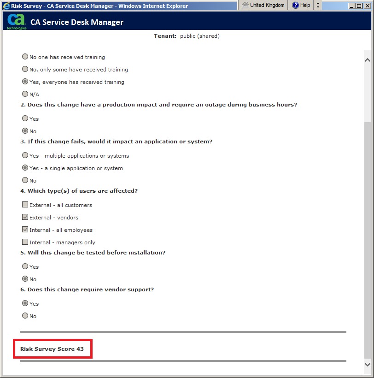Click the 'Risk Survey Score 43' text
Screen dimensions: 374x378
click(x=52, y=349)
